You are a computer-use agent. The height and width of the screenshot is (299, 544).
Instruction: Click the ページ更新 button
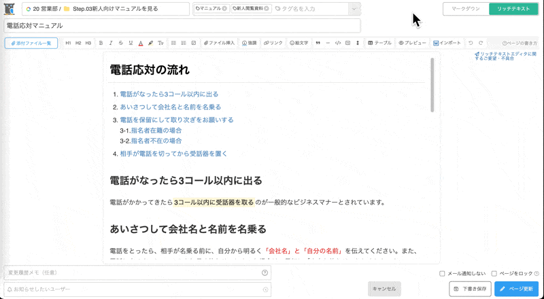point(516,289)
